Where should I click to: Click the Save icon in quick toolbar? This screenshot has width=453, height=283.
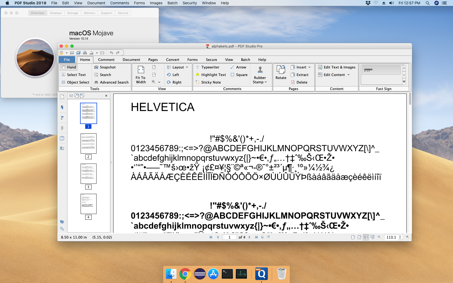click(72, 53)
